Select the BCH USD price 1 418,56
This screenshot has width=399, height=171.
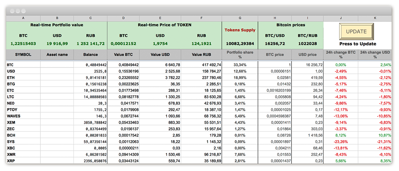(x=307, y=135)
